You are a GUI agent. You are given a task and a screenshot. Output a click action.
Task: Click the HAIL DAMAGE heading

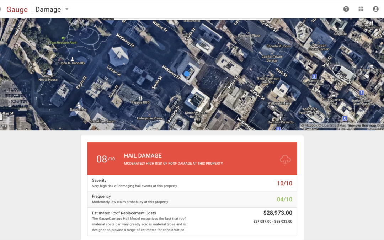(143, 155)
